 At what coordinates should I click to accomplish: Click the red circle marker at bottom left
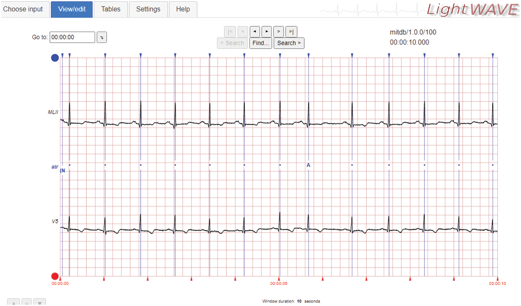click(55, 276)
